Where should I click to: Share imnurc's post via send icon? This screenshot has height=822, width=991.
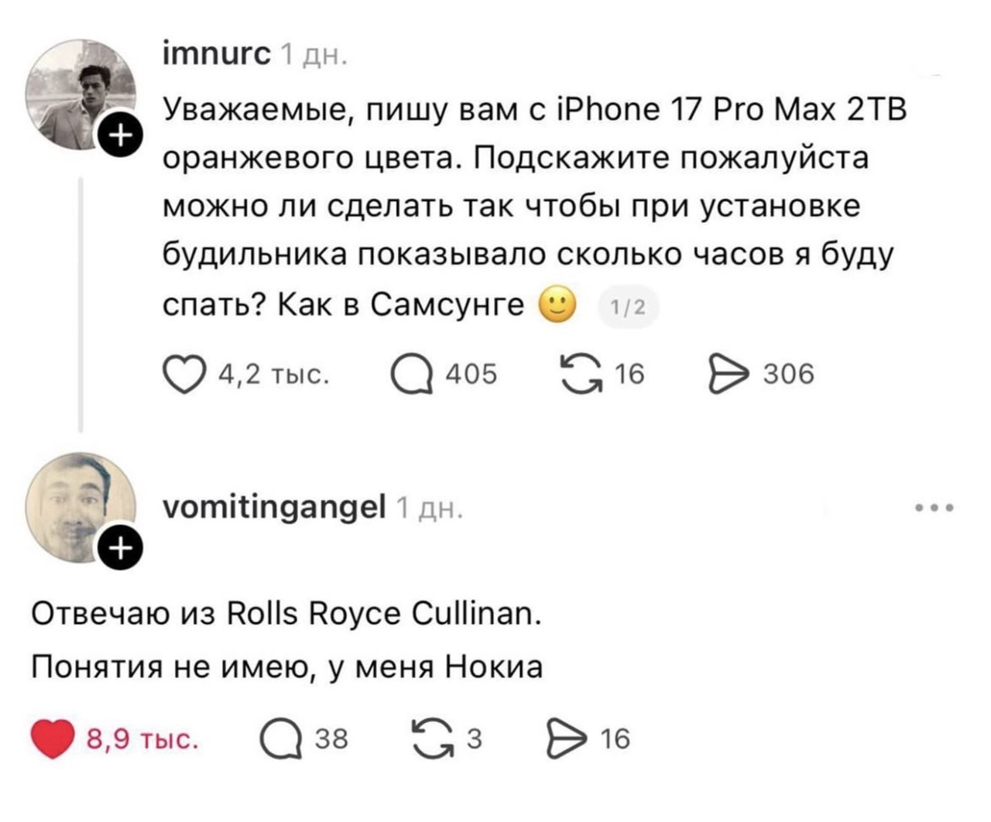(x=728, y=375)
